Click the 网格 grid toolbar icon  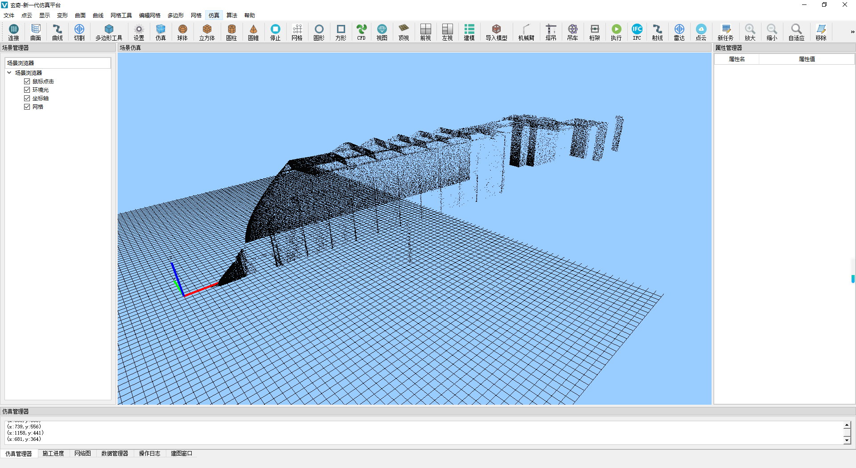pos(297,32)
